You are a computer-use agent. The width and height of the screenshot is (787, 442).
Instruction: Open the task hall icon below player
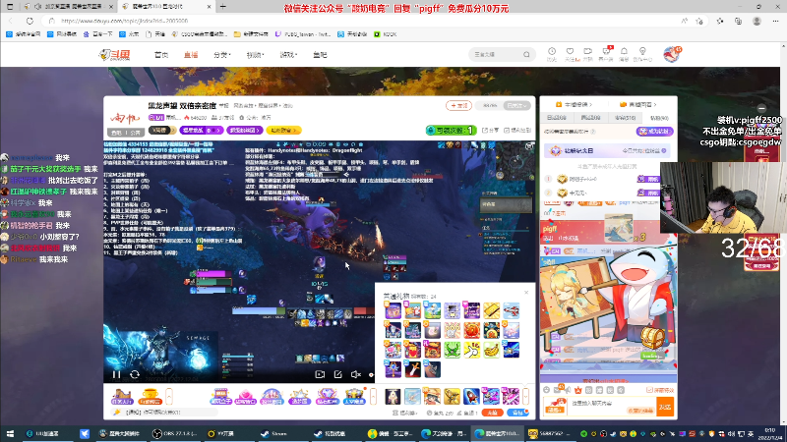[x=121, y=397]
